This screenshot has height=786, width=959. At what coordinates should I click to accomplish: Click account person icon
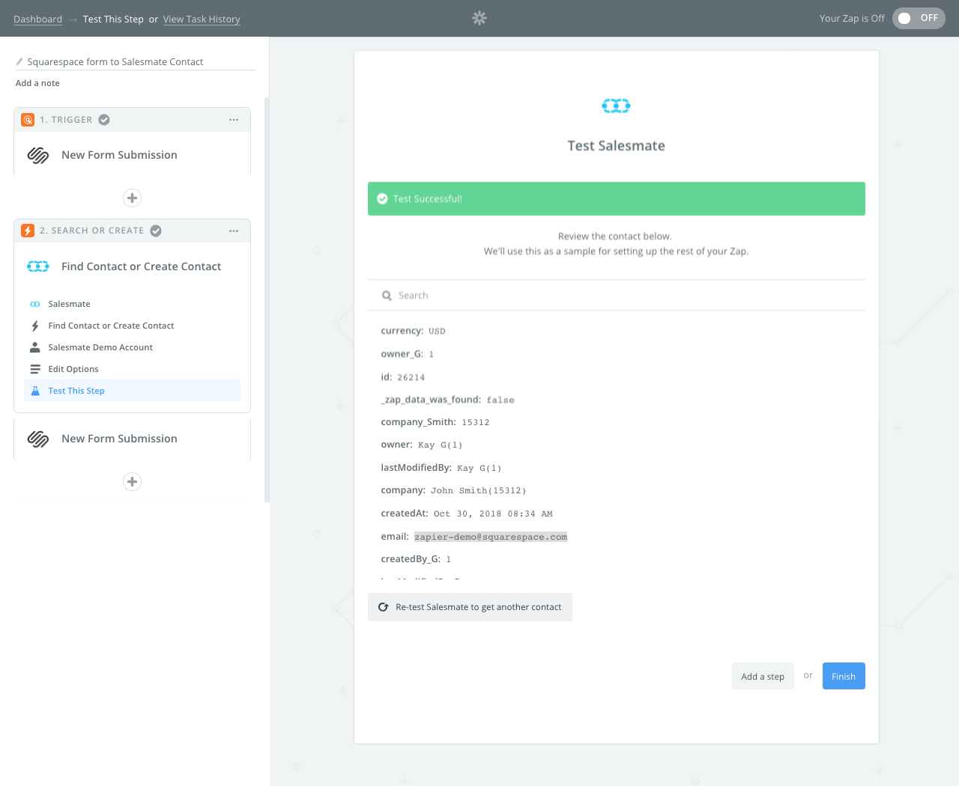pos(35,347)
